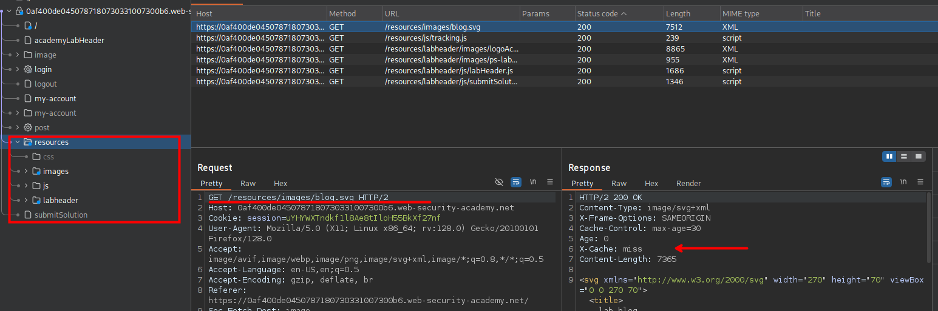The height and width of the screenshot is (311, 938).
Task: Toggle line wrap icon in Request panel
Action: click(516, 182)
